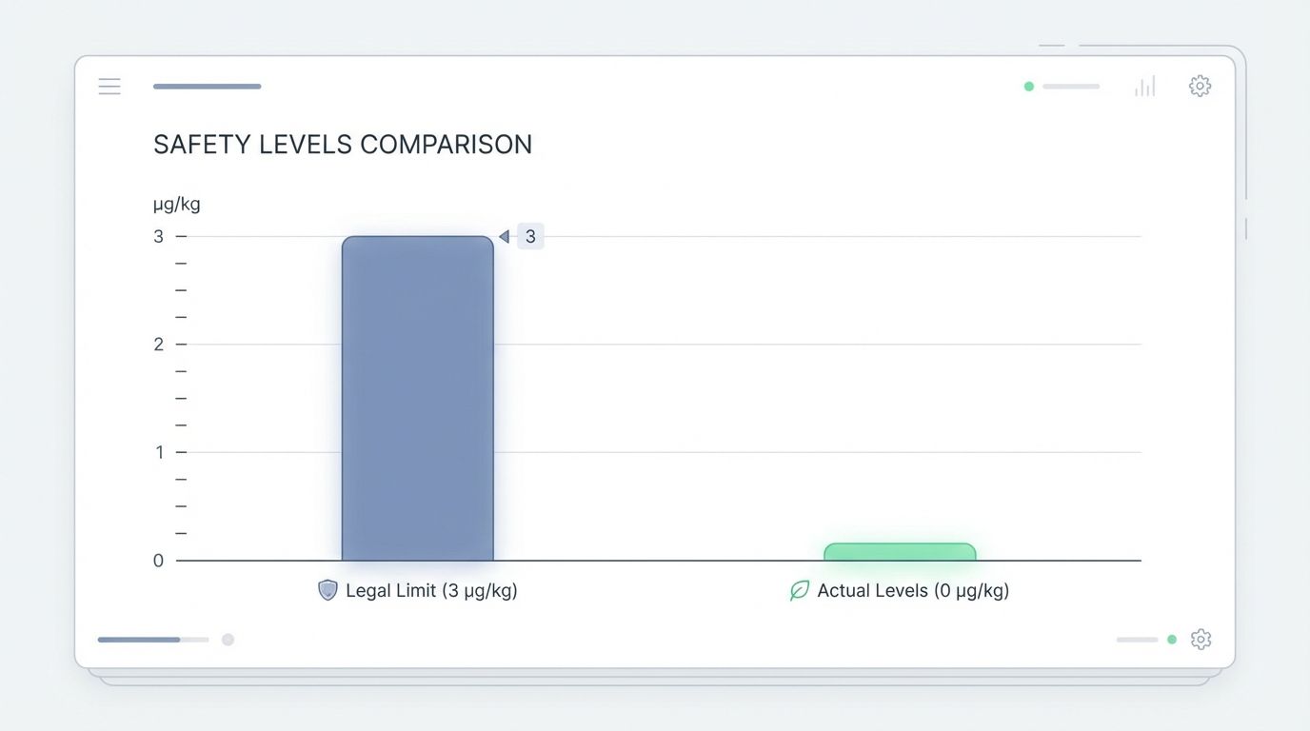Select the leaf icon beside Actual Levels
Screen dimensions: 1310x731
[799, 590]
